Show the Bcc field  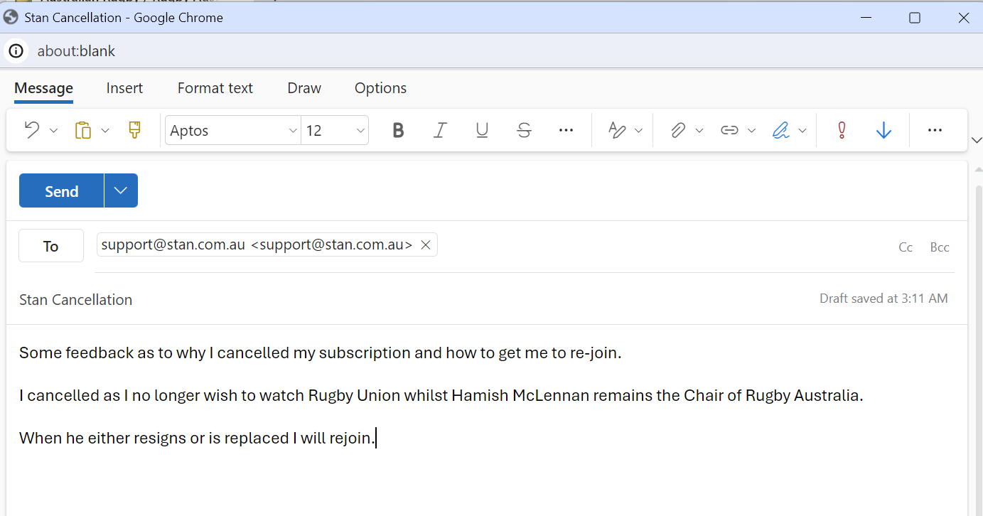click(939, 247)
